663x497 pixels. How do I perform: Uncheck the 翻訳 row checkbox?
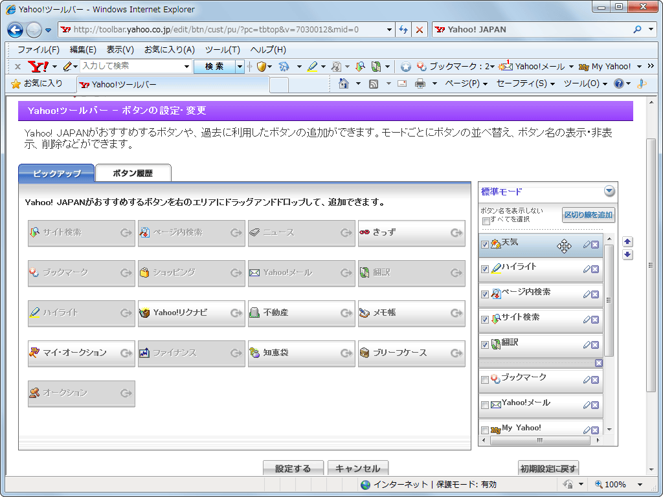pos(485,345)
